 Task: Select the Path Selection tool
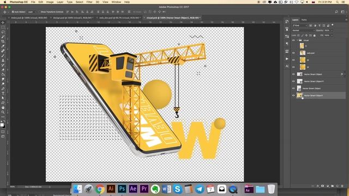coord(3,98)
